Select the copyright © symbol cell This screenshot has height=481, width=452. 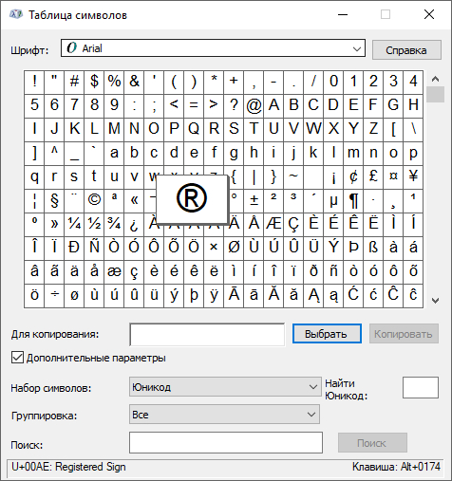pos(94,201)
